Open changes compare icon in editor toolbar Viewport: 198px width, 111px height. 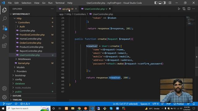[184, 9]
